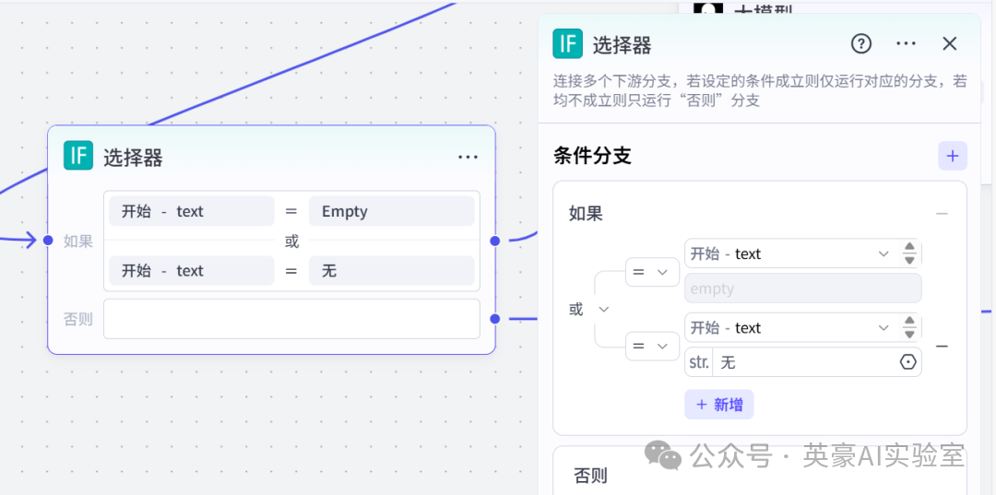Click the IF icon in the selector panel header

coord(567,44)
